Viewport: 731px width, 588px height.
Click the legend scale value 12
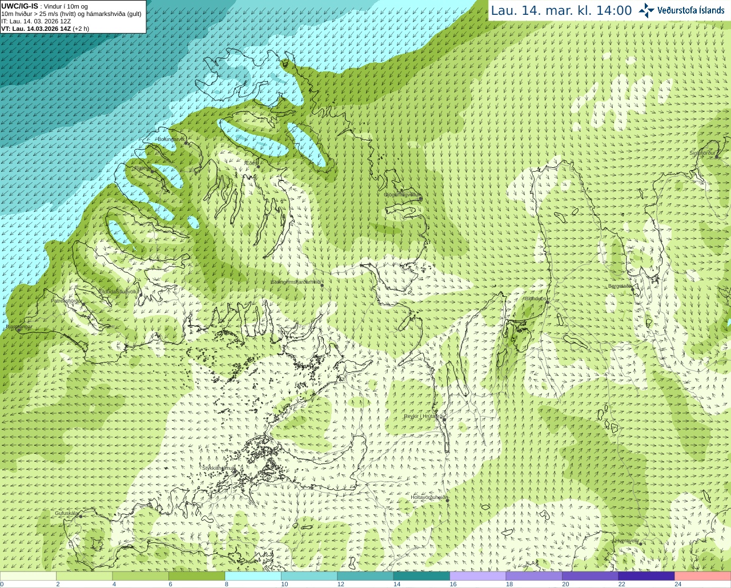tap(340, 584)
